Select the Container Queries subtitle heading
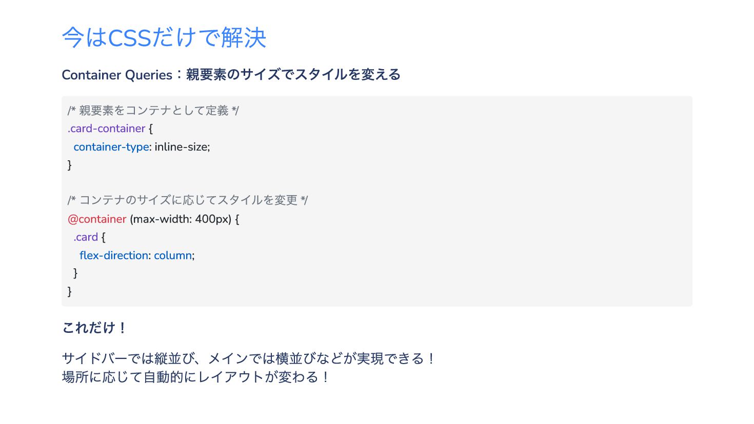The height and width of the screenshot is (424, 754). pos(231,75)
